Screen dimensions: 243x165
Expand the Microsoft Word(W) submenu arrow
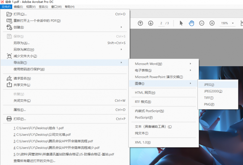point(190,64)
